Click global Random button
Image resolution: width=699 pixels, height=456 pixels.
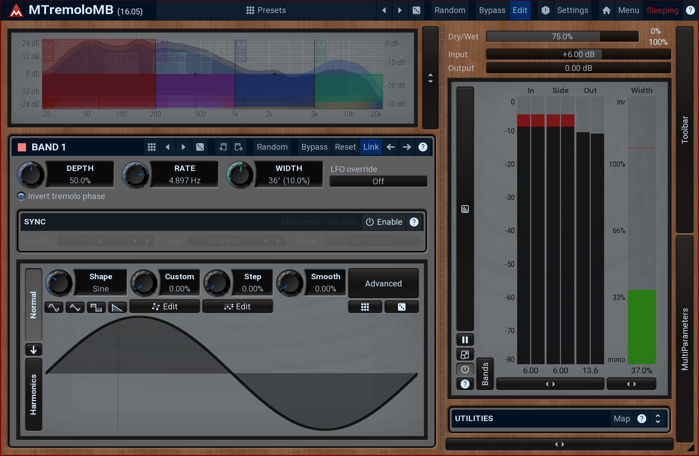(450, 10)
